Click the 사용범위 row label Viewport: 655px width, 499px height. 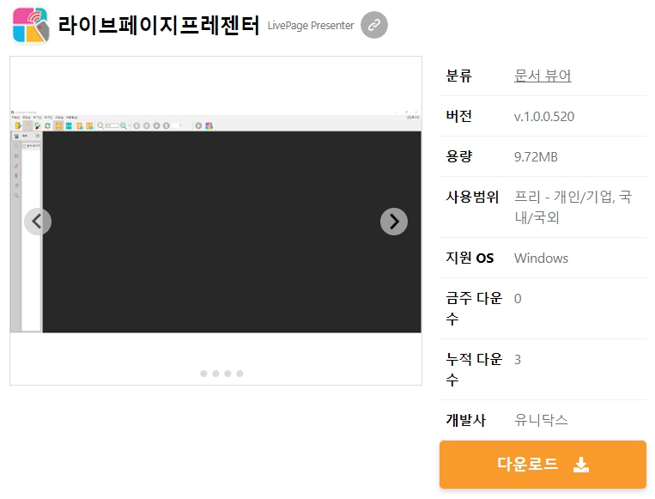(x=472, y=197)
